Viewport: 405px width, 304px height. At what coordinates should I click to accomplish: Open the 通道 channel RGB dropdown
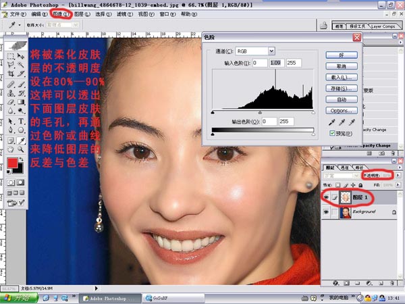point(271,51)
